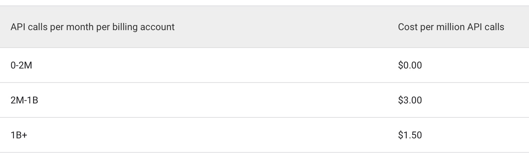
Task: Select the 1B+ tier cell
Action: 19,135
